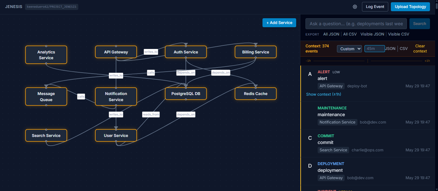This screenshot has height=191, width=438.
Task: Select the API Gateway service node
Action: [x=116, y=52]
